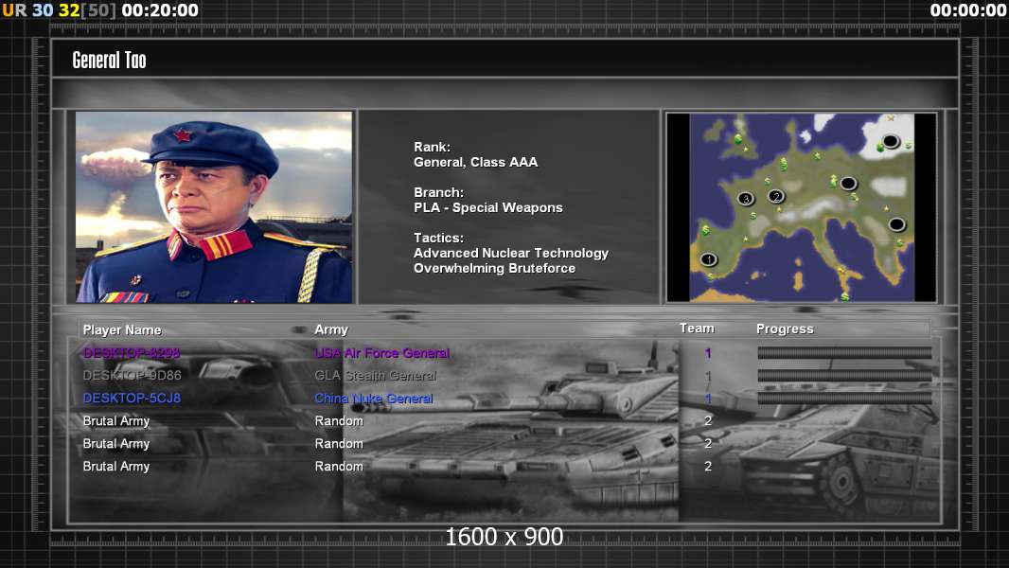Click the GLA Stealth General progress bar

point(844,376)
